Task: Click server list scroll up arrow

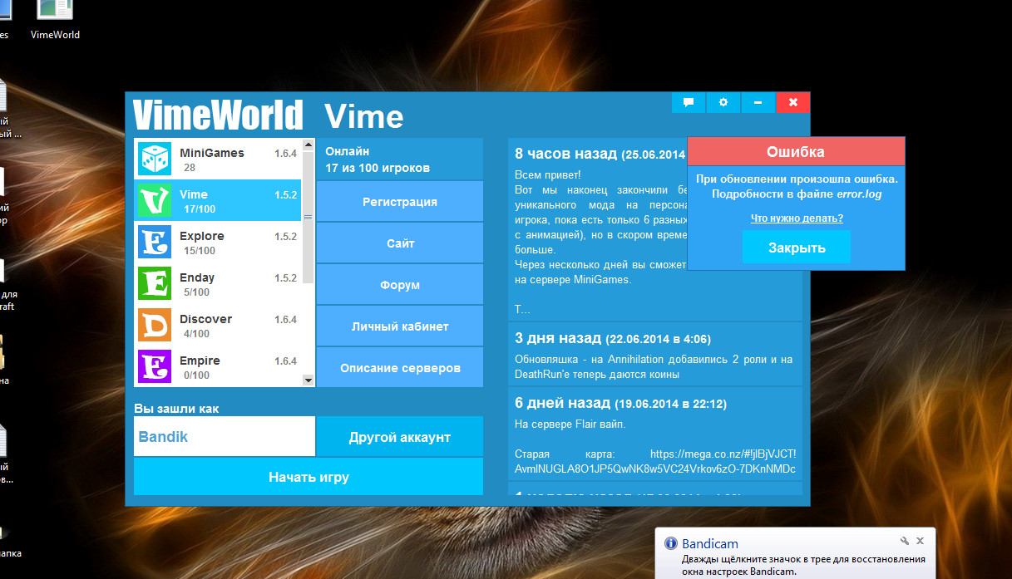Action: point(309,145)
